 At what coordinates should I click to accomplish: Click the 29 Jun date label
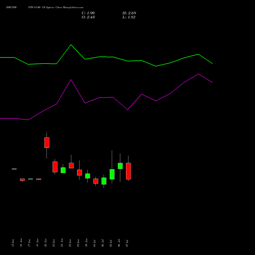point(78,243)
